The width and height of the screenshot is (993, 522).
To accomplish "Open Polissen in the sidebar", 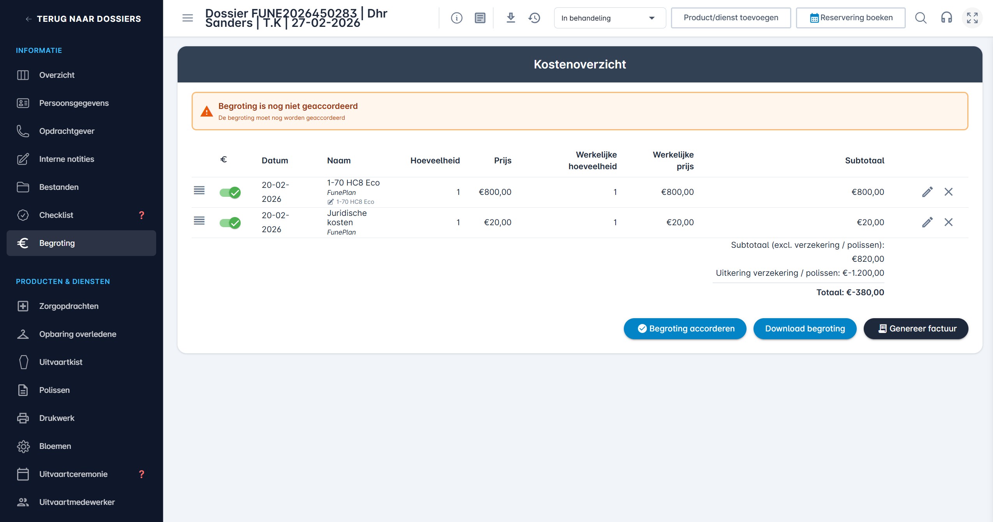I will [x=55, y=390].
